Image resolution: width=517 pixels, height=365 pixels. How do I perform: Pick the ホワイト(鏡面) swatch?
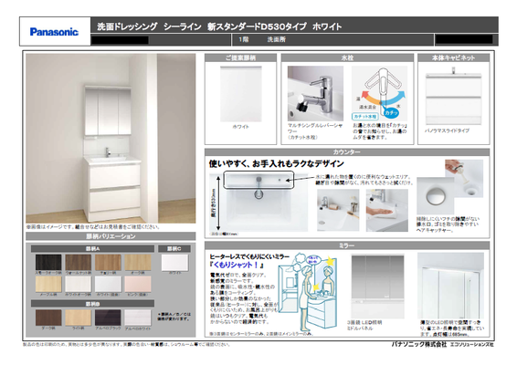[108, 284]
